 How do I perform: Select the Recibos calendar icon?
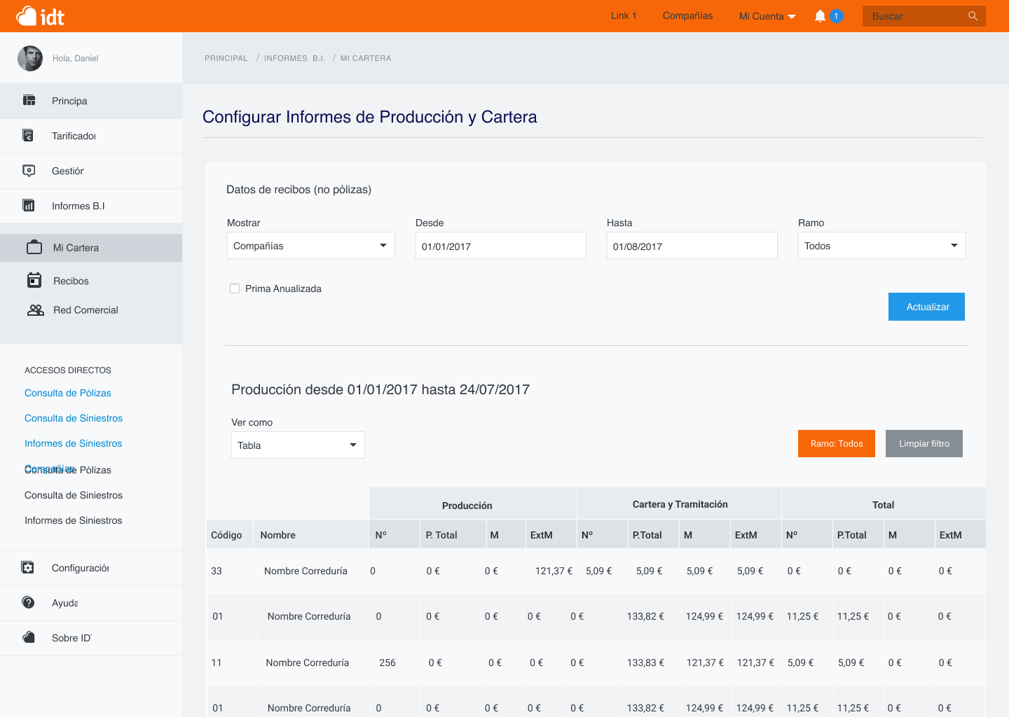[x=34, y=281]
